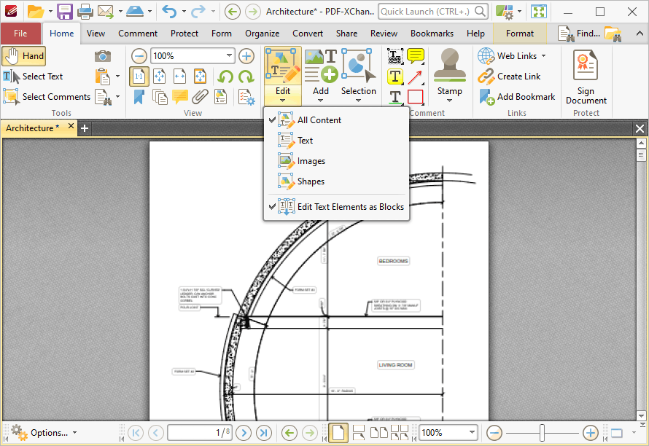Activate the Hand tool toggle
The height and width of the screenshot is (446, 649).
(x=24, y=56)
